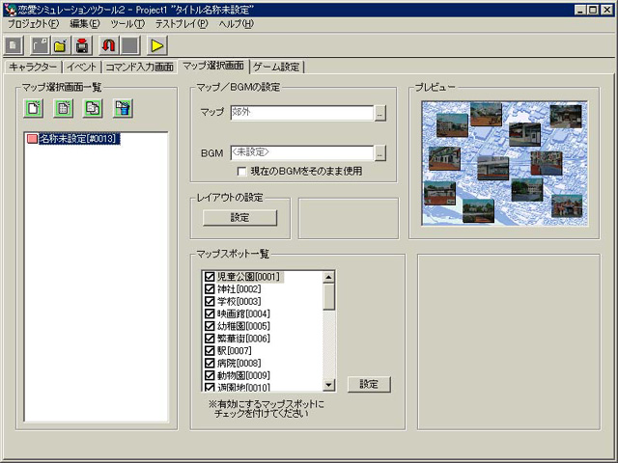Click 設定 button next to map spot list

369,384
